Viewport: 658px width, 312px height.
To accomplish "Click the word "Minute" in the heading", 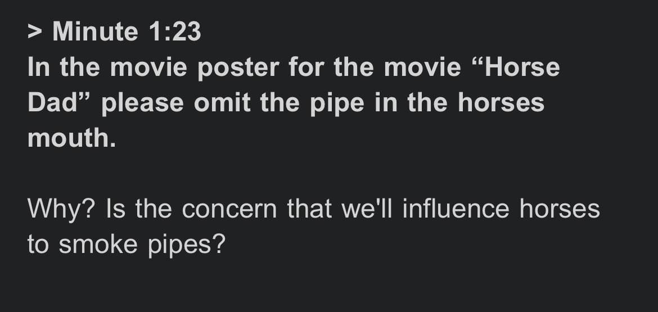I will tap(96, 31).
